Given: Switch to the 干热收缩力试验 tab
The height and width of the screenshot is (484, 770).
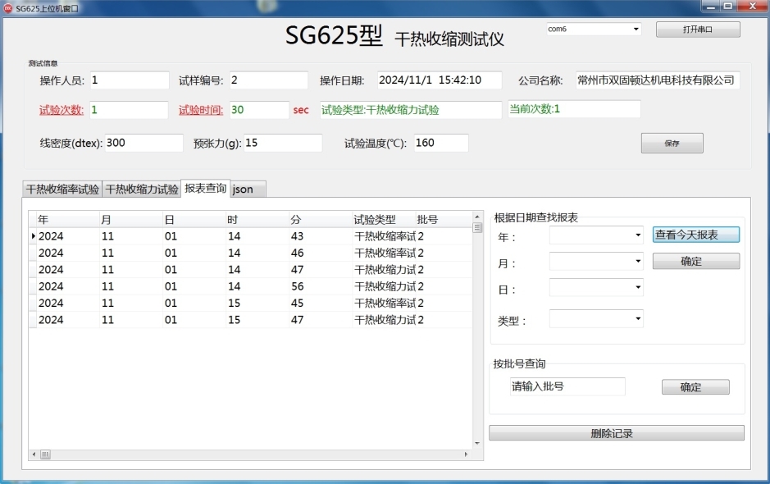Looking at the screenshot, I should [141, 189].
